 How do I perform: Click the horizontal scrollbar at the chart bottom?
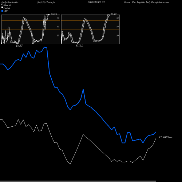point(78,181)
